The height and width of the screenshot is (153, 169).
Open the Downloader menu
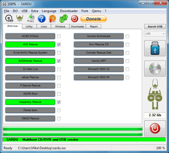pos(69,11)
